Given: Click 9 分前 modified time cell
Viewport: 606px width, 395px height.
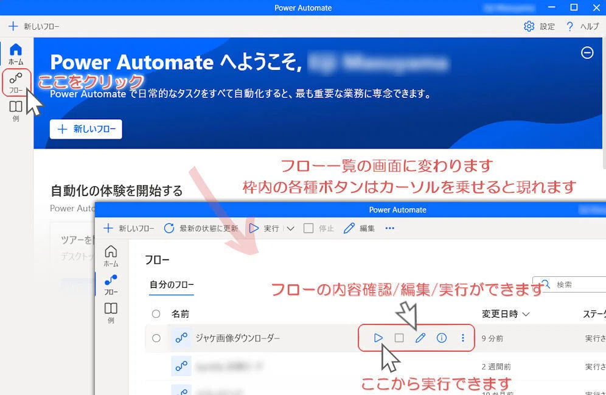Looking at the screenshot, I should (492, 338).
